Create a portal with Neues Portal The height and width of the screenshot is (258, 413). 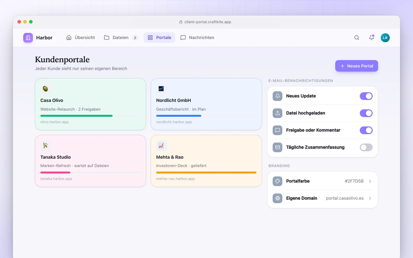[x=357, y=66]
